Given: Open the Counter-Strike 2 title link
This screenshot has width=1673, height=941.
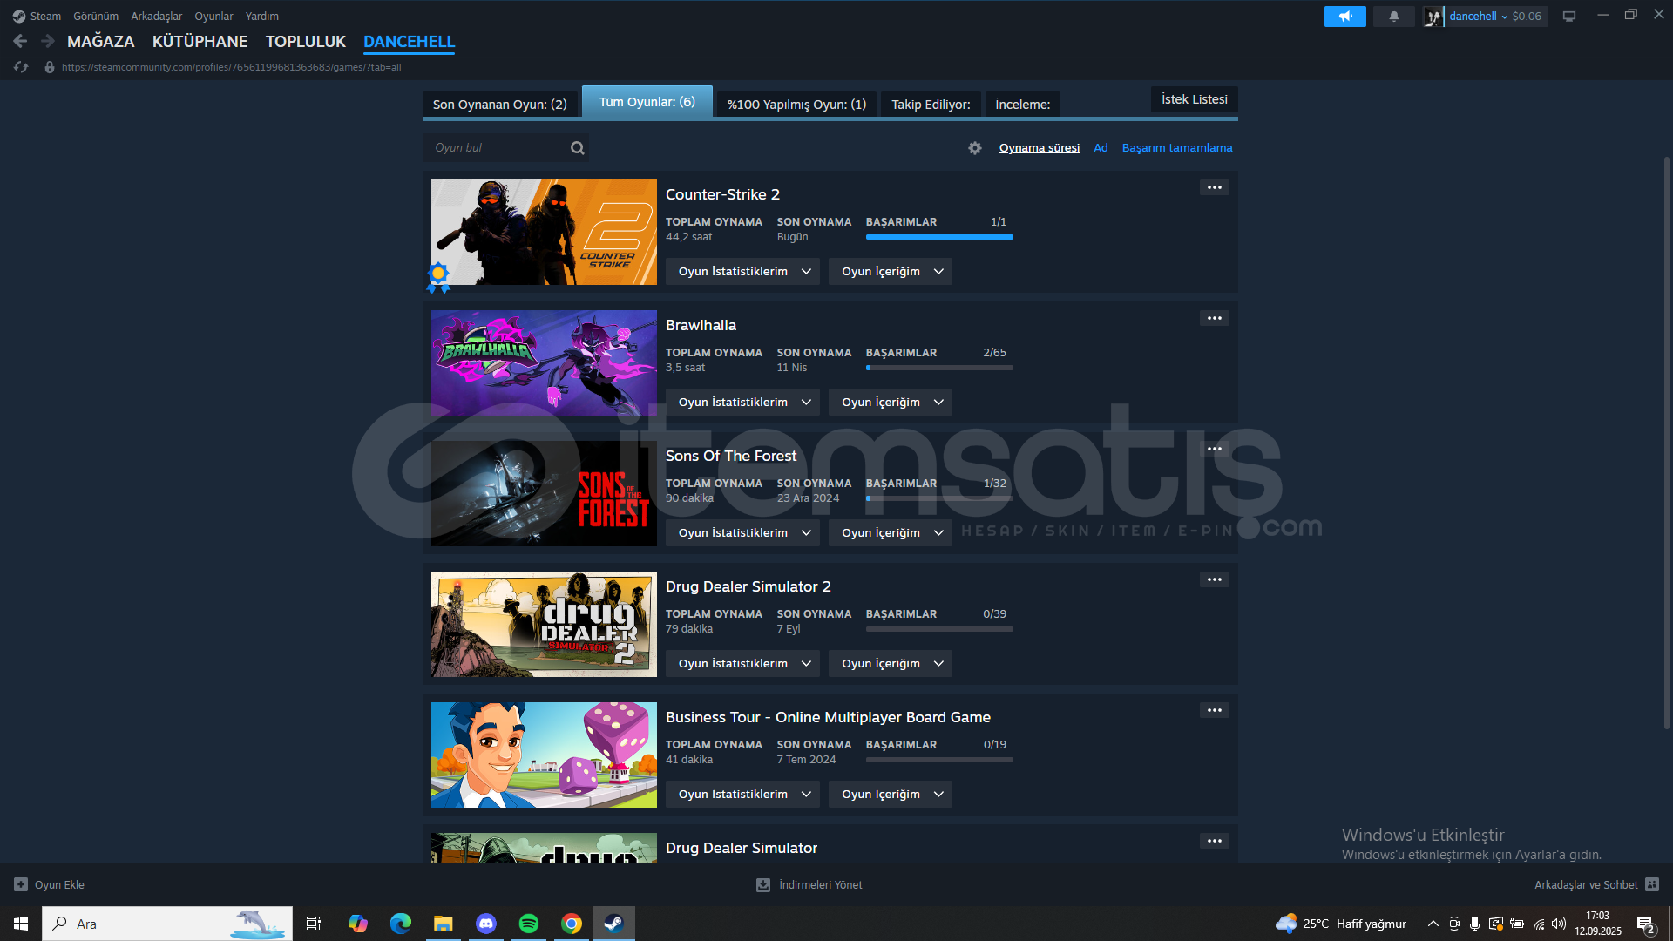Looking at the screenshot, I should [x=722, y=194].
